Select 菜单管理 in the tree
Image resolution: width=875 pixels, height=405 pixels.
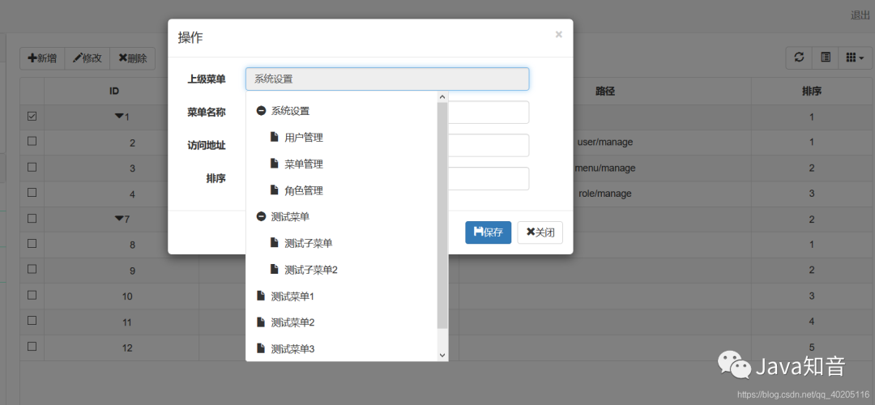tap(304, 164)
